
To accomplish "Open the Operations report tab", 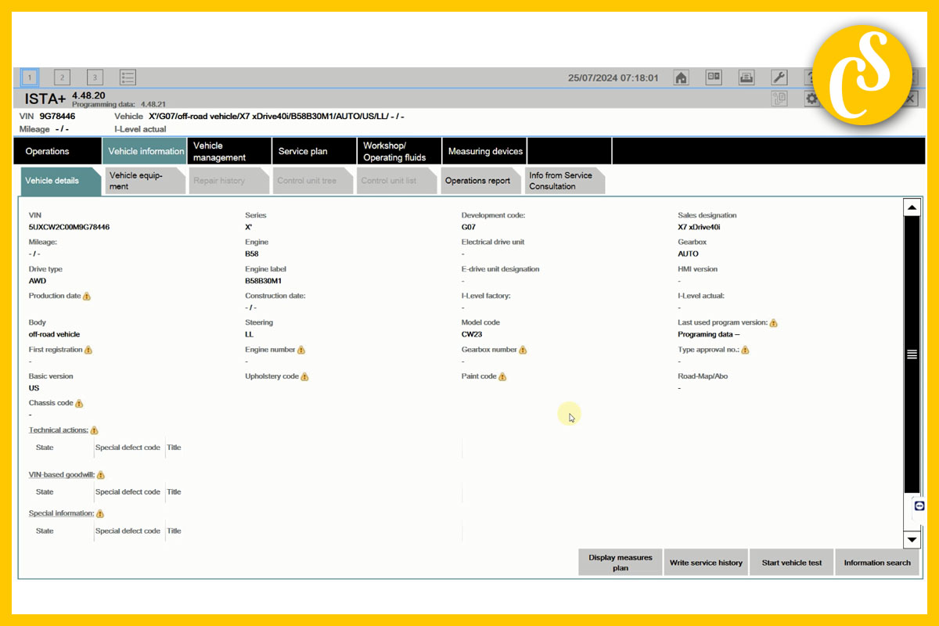I will point(477,181).
